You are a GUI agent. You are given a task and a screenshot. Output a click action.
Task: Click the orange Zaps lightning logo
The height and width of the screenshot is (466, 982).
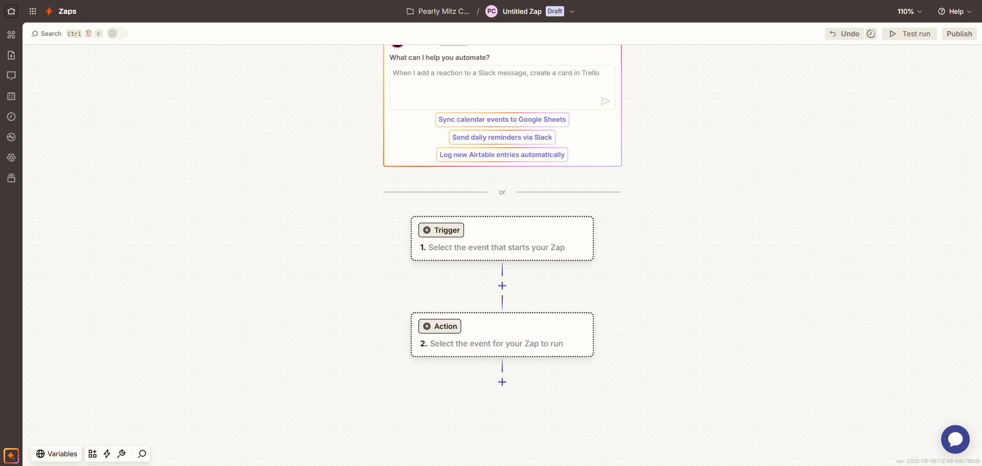click(x=49, y=11)
